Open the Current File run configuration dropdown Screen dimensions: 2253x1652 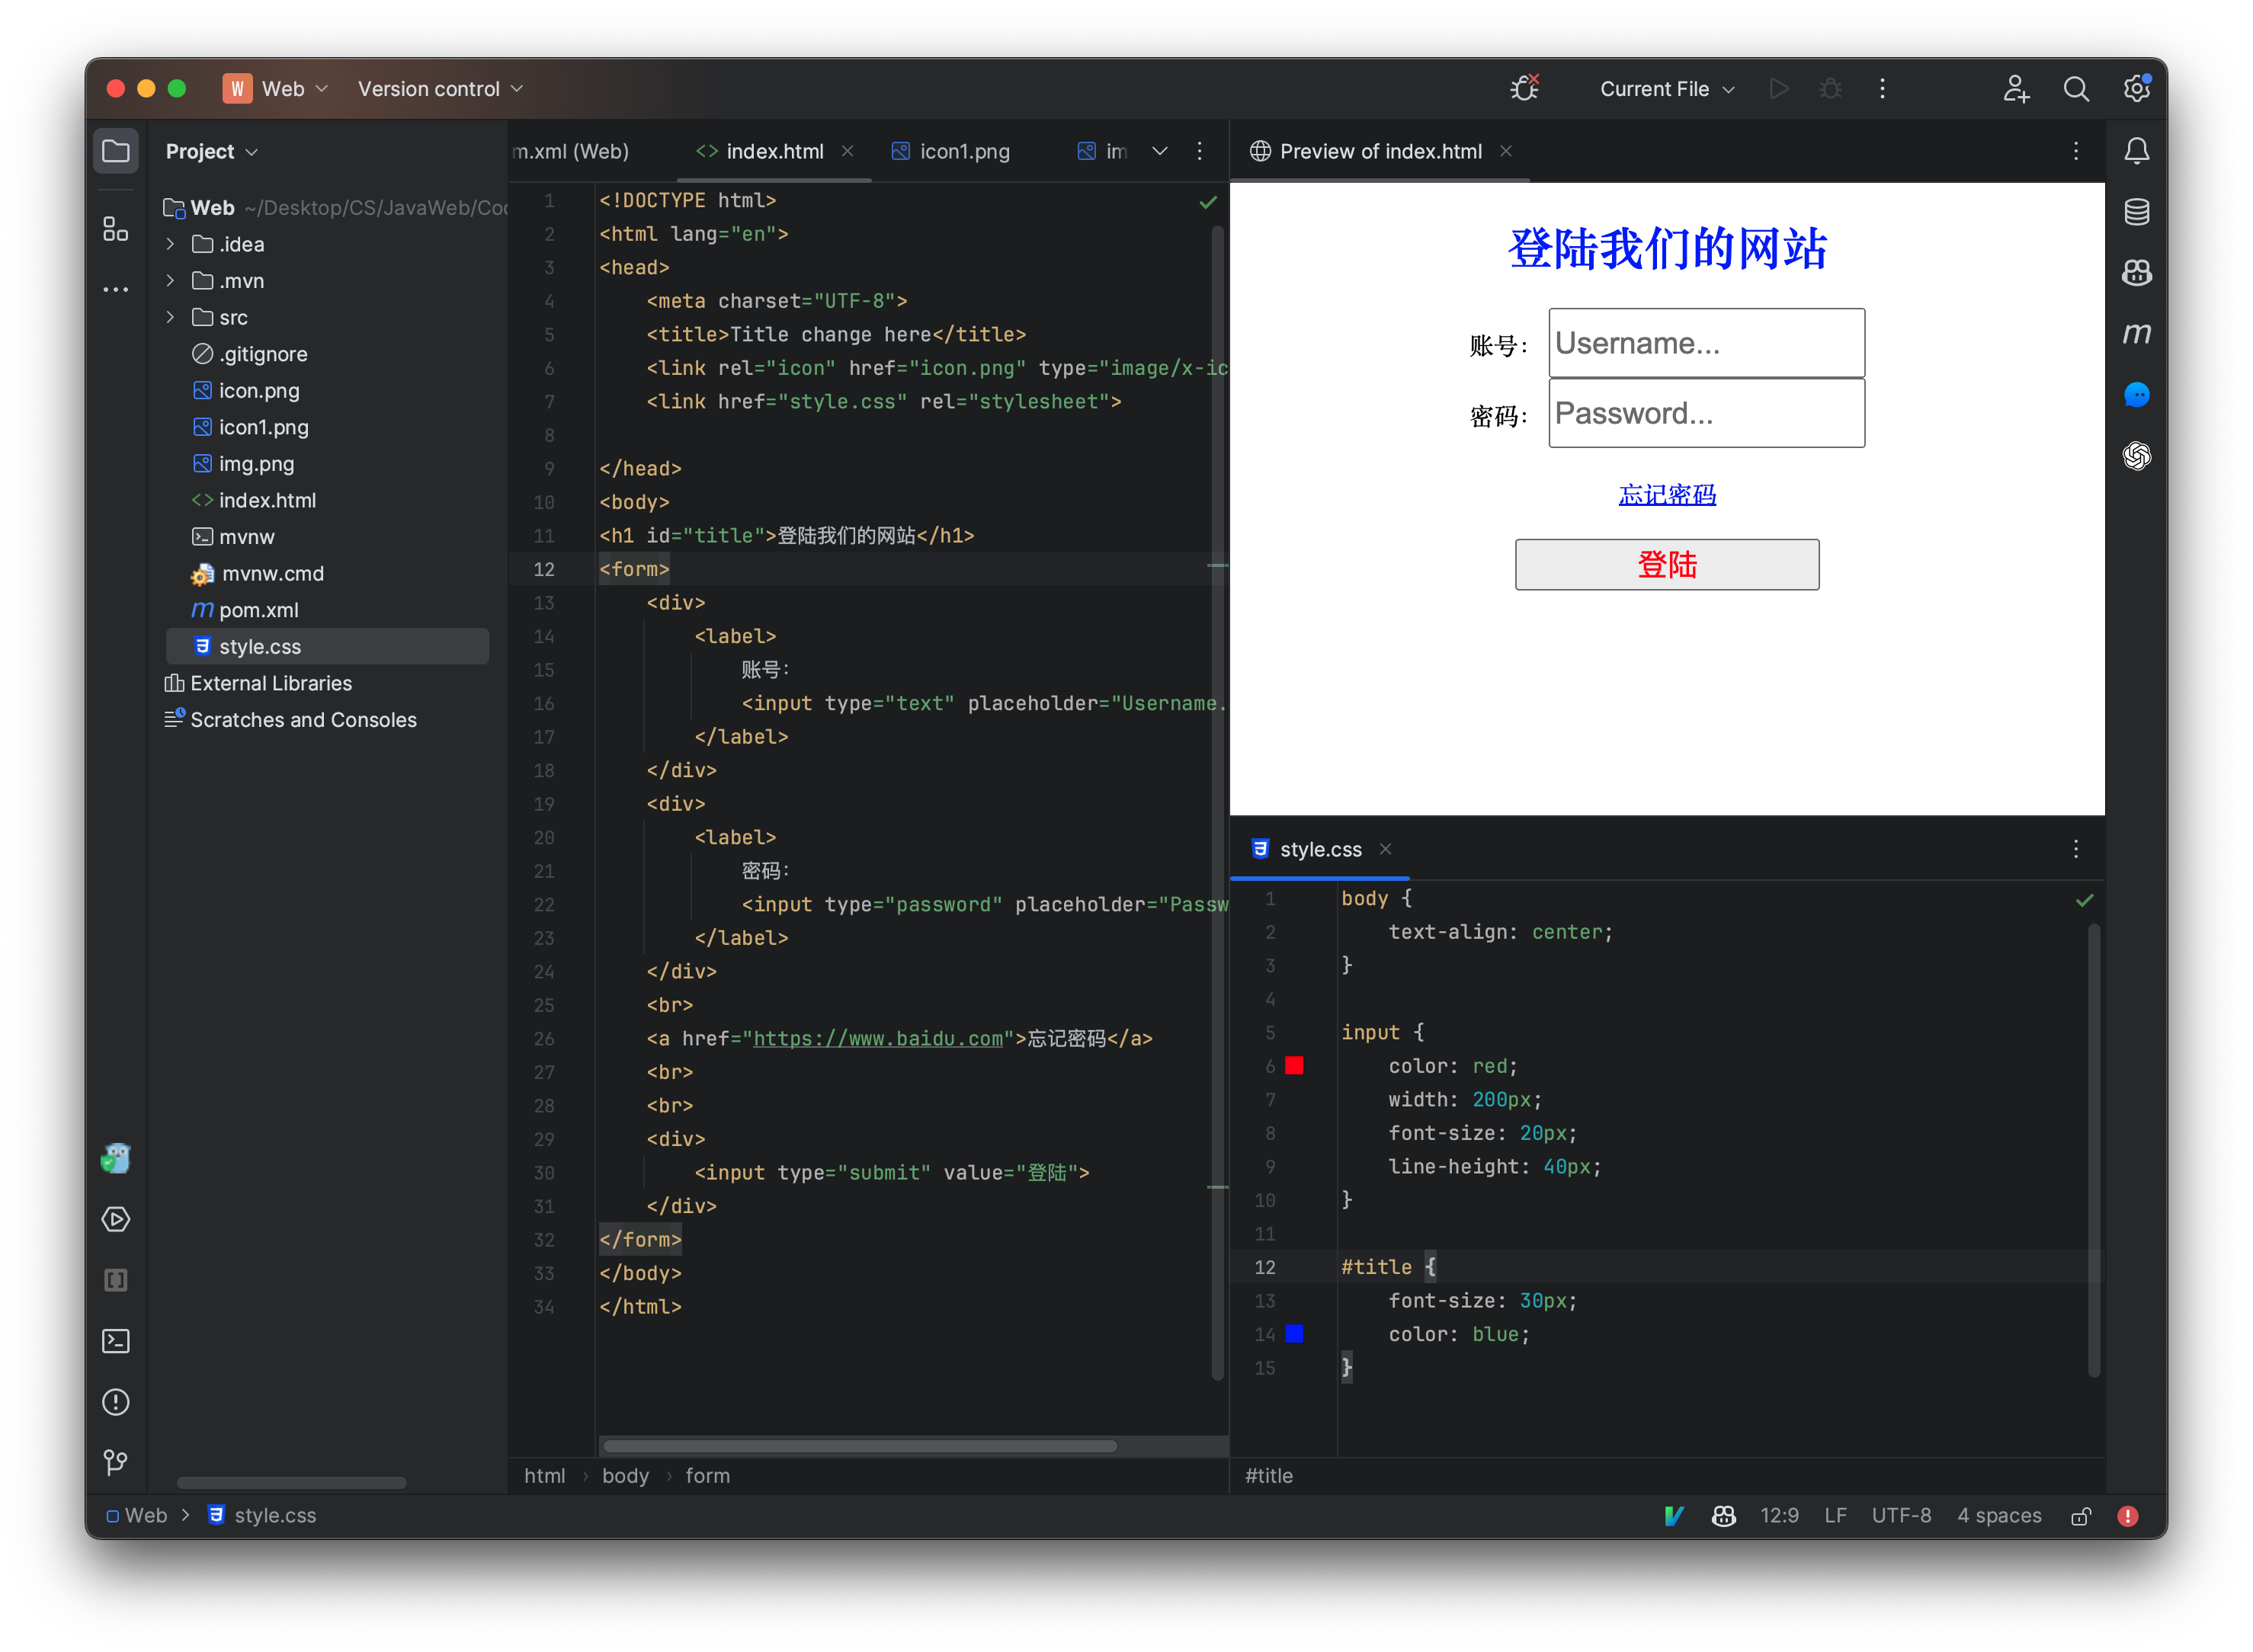(1665, 88)
